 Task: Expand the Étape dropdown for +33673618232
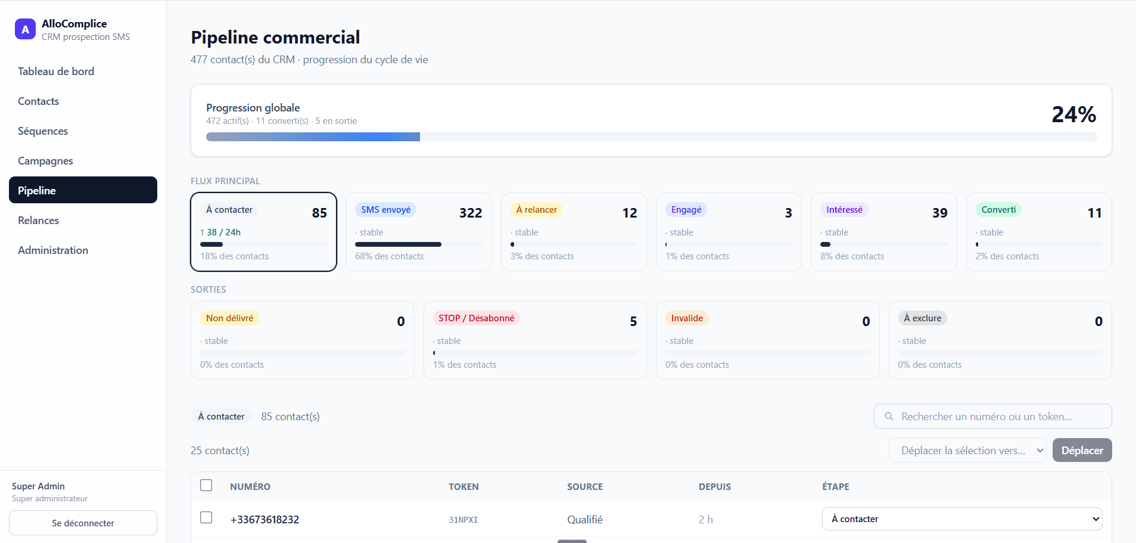point(962,519)
